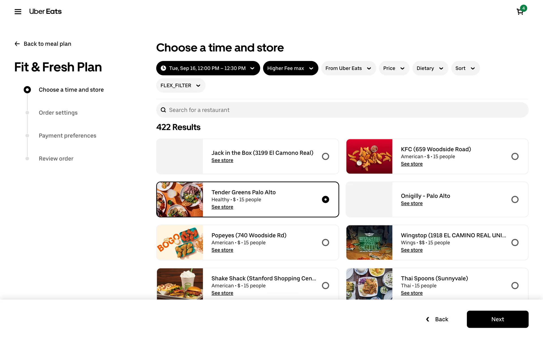Expand the Sort dropdown
The image size is (543, 339).
click(465, 68)
